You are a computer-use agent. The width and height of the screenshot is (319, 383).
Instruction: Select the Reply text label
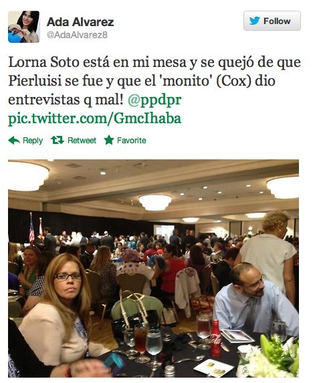[x=33, y=141]
